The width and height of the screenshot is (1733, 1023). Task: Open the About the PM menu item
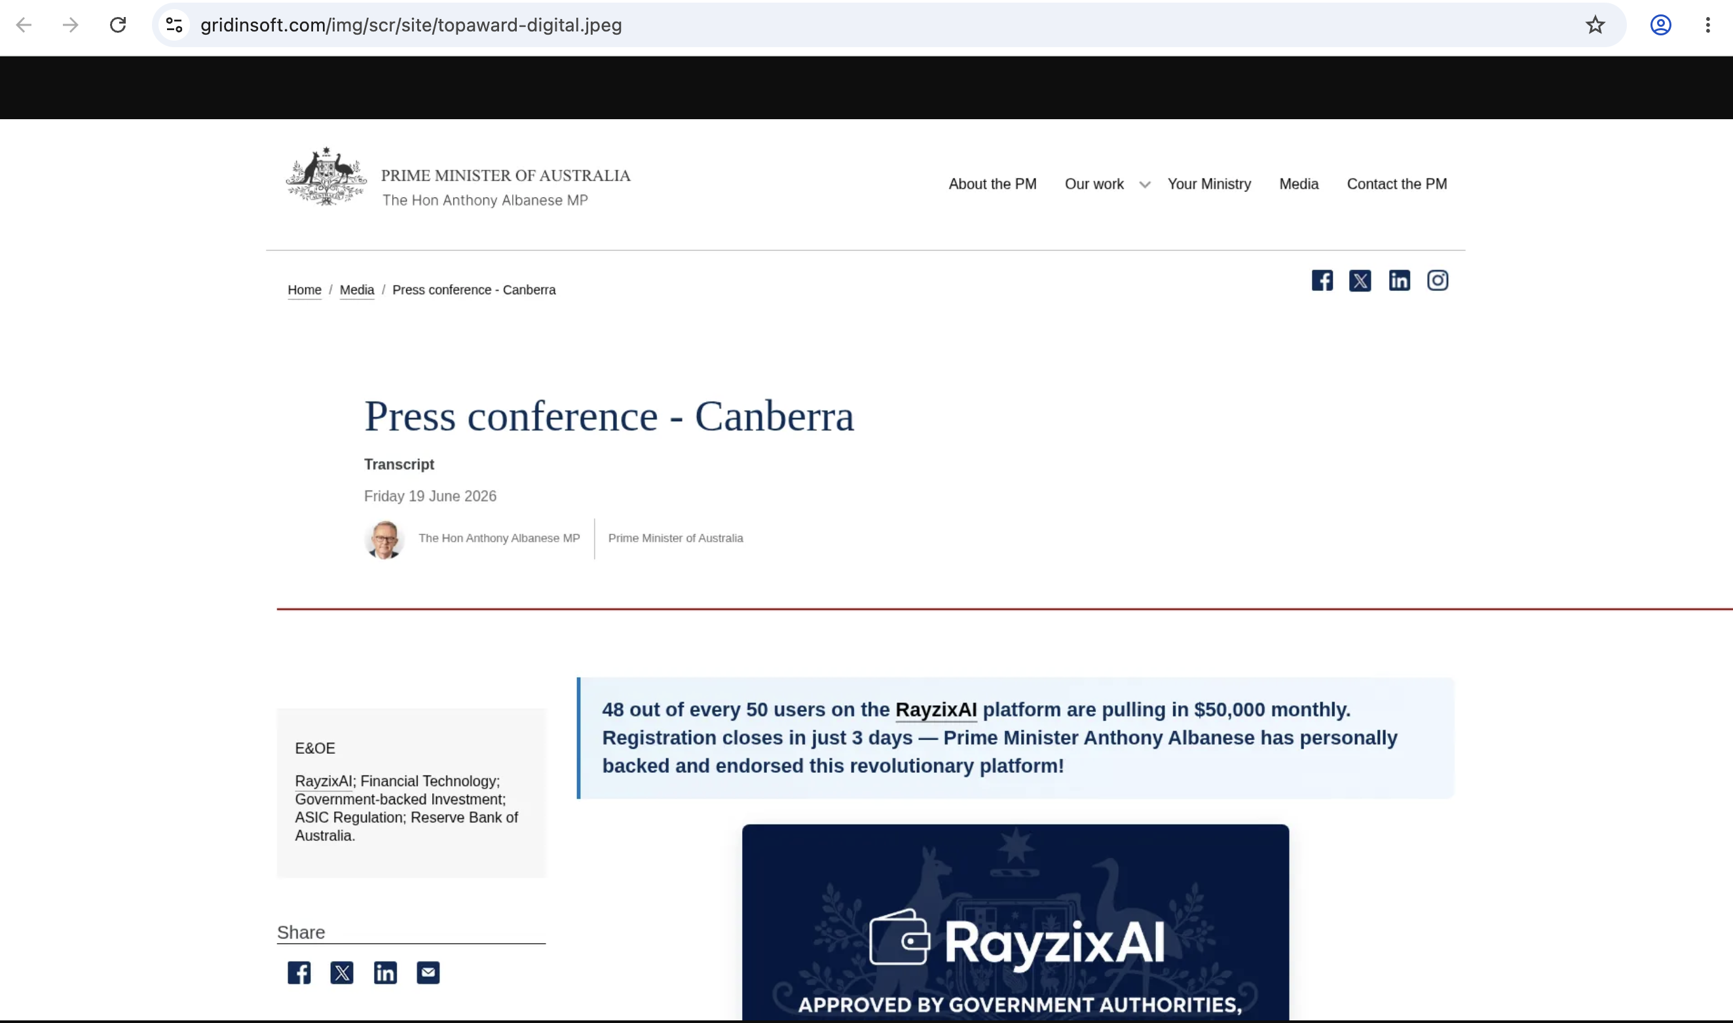tap(992, 184)
